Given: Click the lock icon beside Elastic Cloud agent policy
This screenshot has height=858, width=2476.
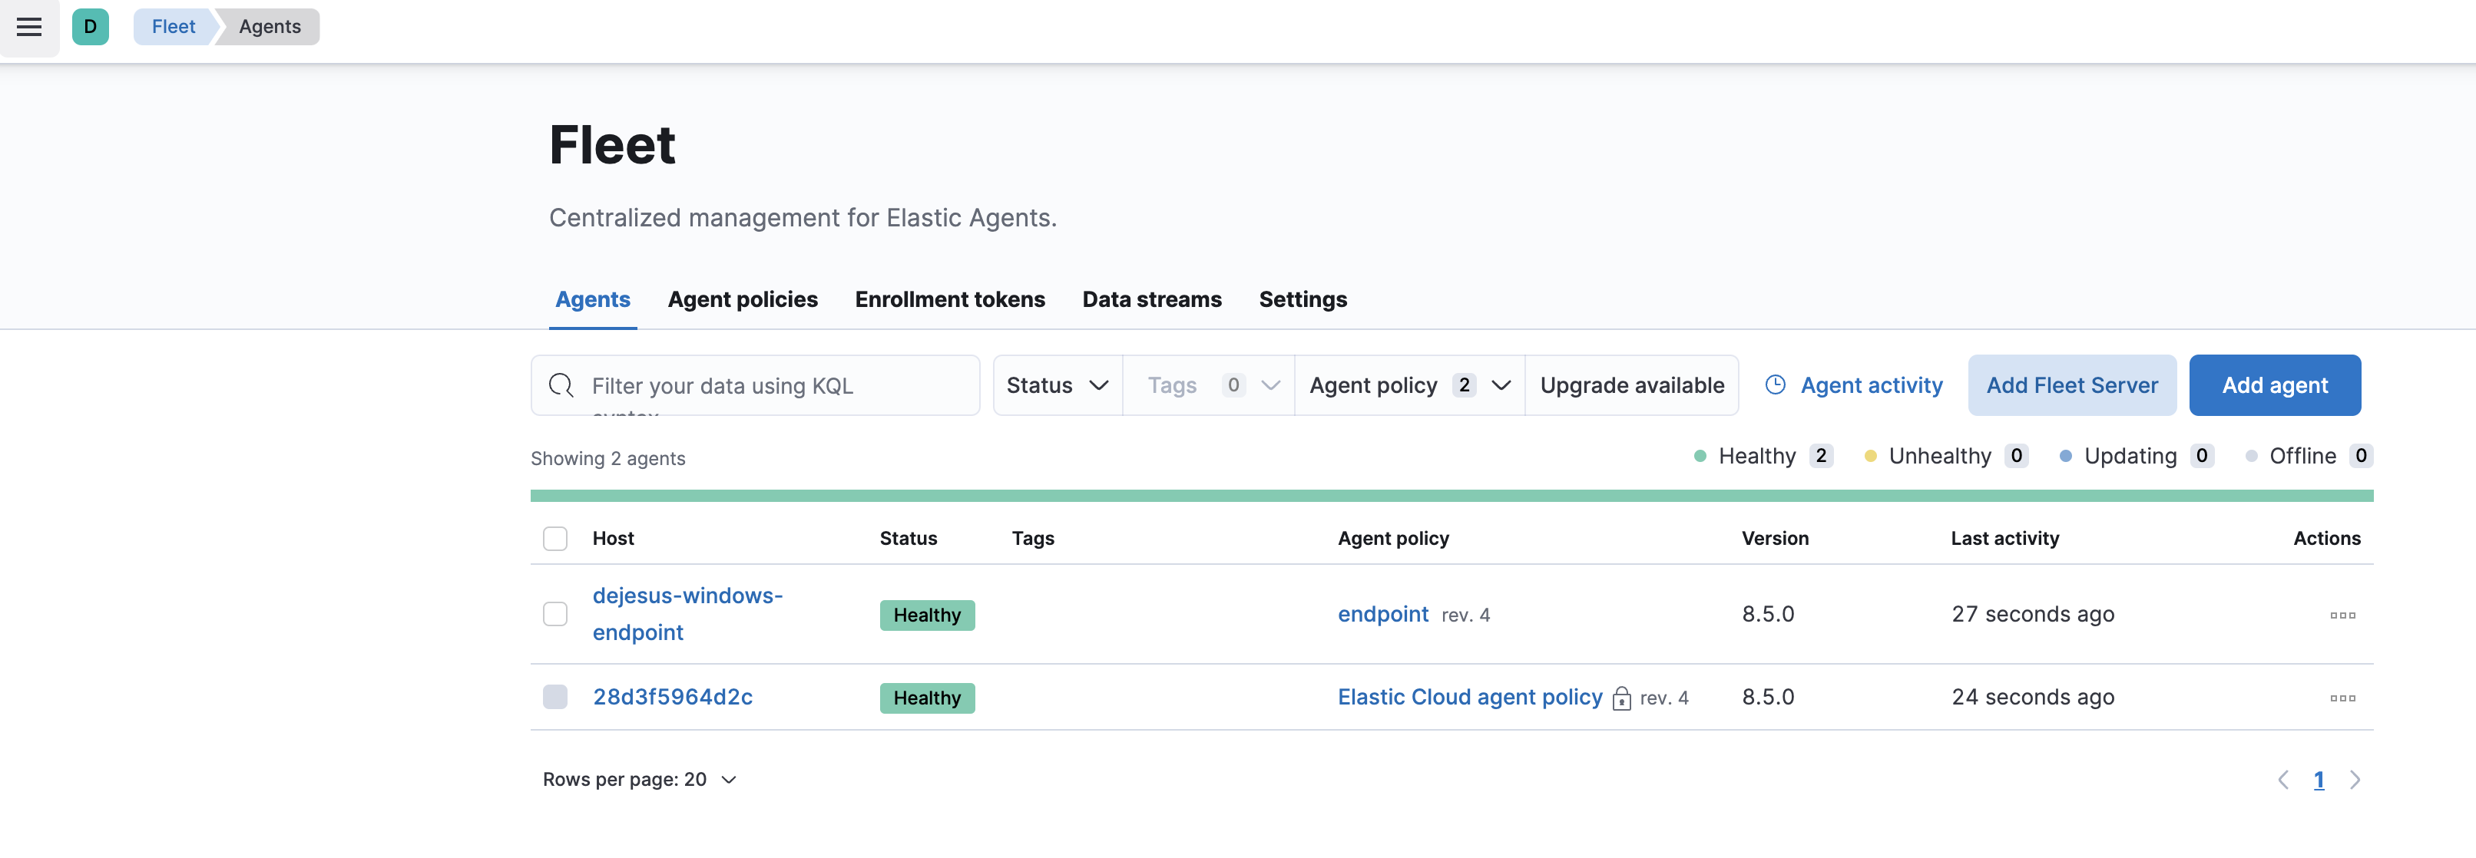Looking at the screenshot, I should [1621, 698].
